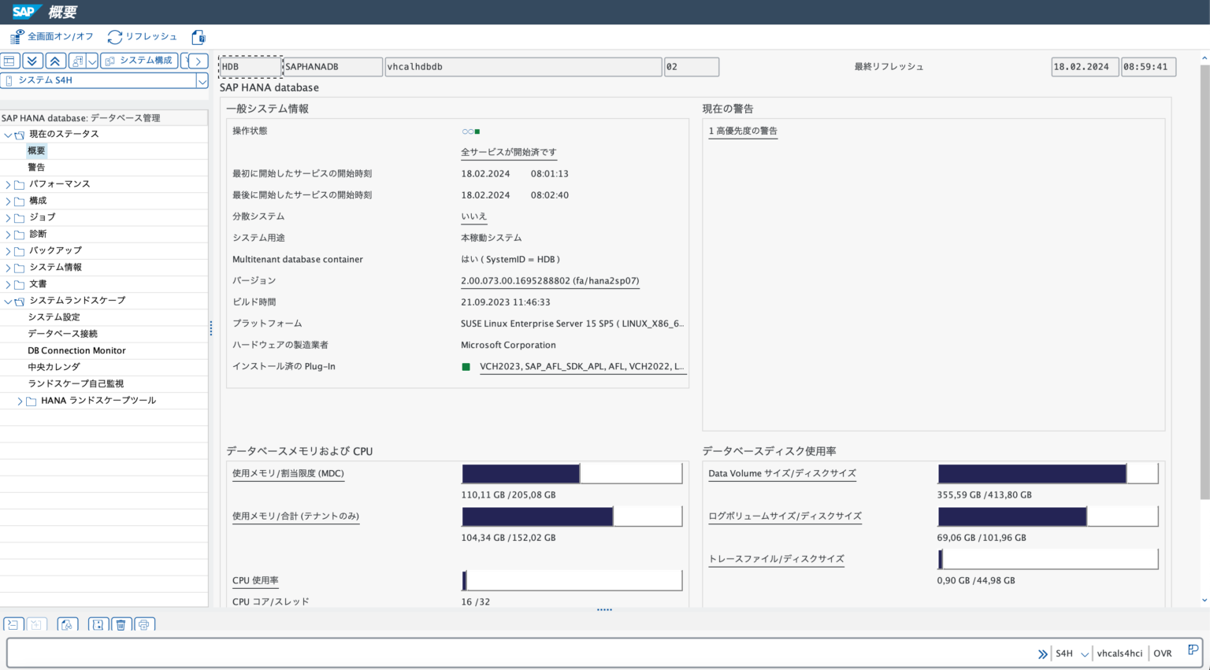1210x670 pixels.
Task: Click the CPU 使用率 usage bar
Action: point(572,580)
